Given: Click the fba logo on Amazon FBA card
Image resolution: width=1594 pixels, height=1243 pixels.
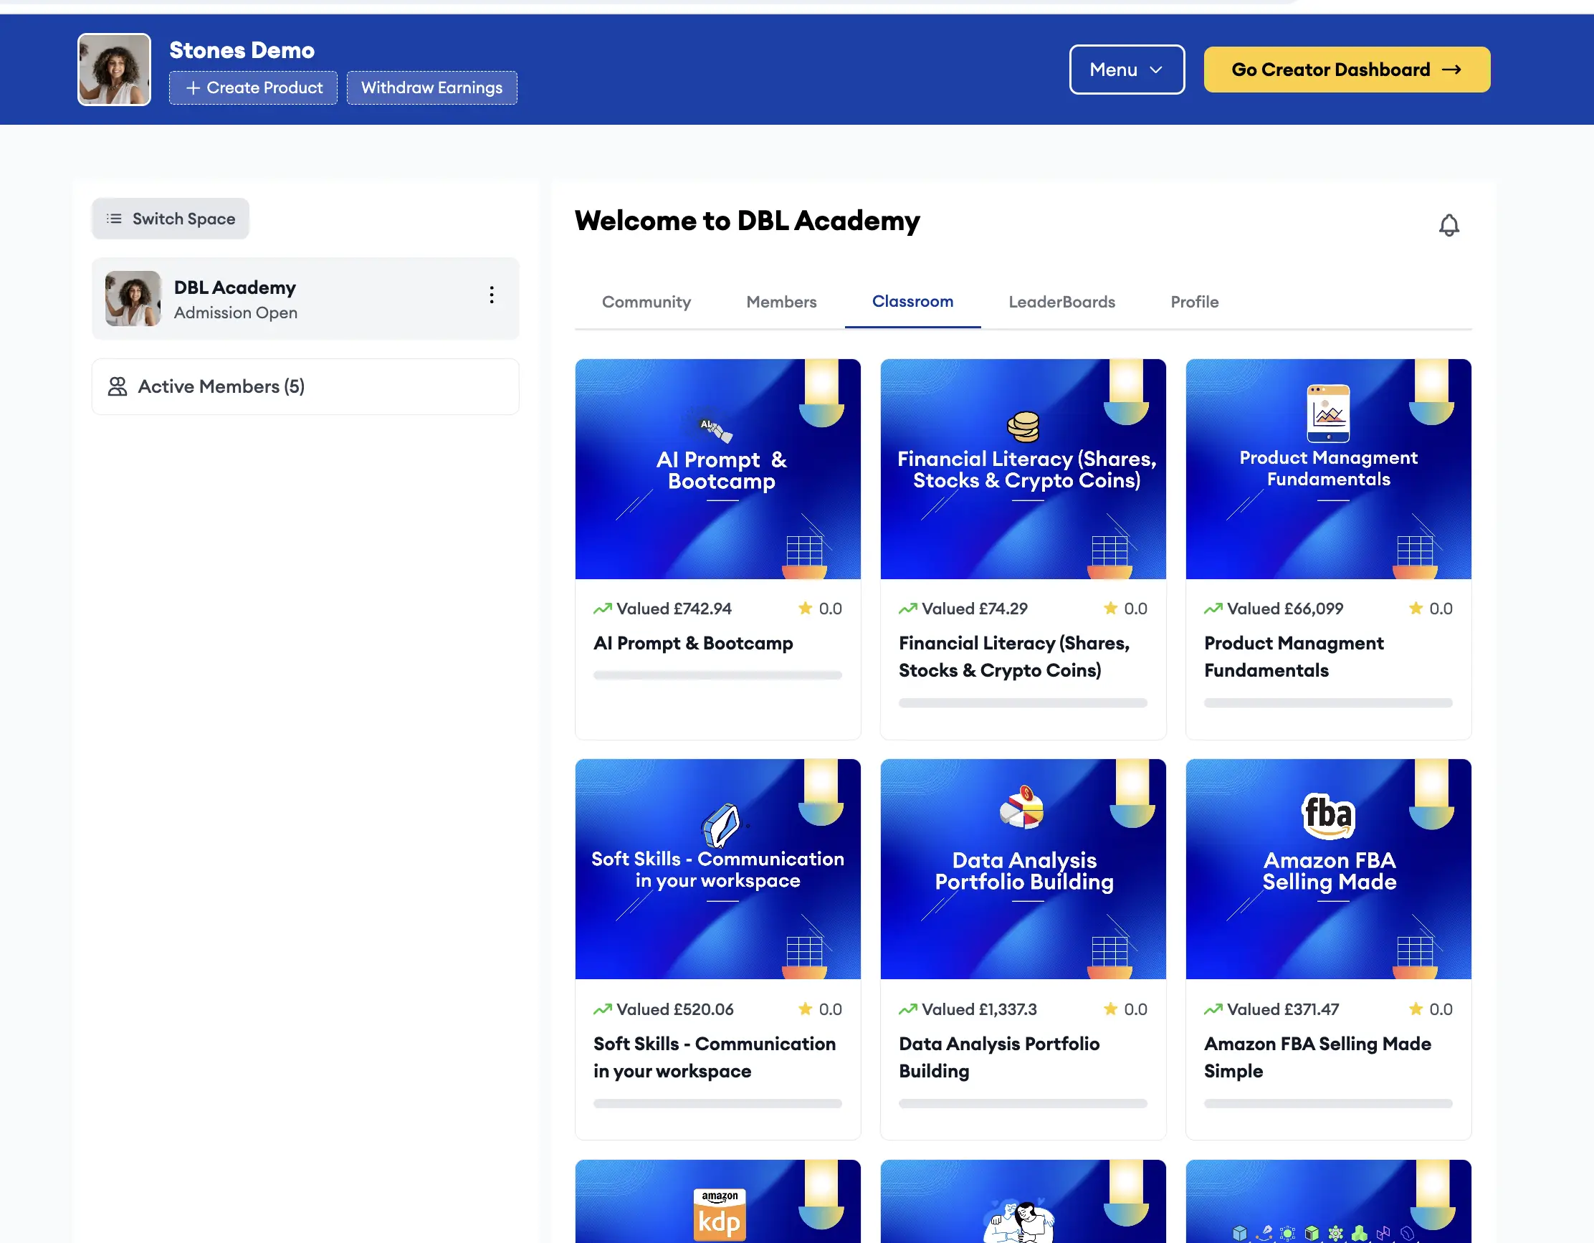Looking at the screenshot, I should point(1327,814).
